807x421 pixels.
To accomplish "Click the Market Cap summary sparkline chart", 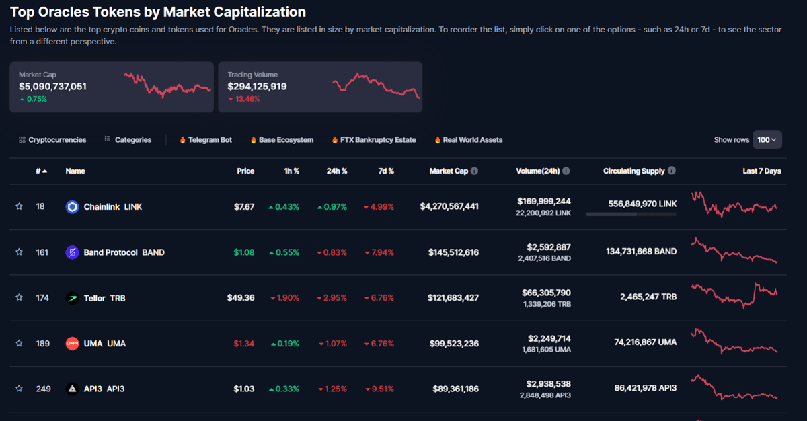I will point(167,85).
